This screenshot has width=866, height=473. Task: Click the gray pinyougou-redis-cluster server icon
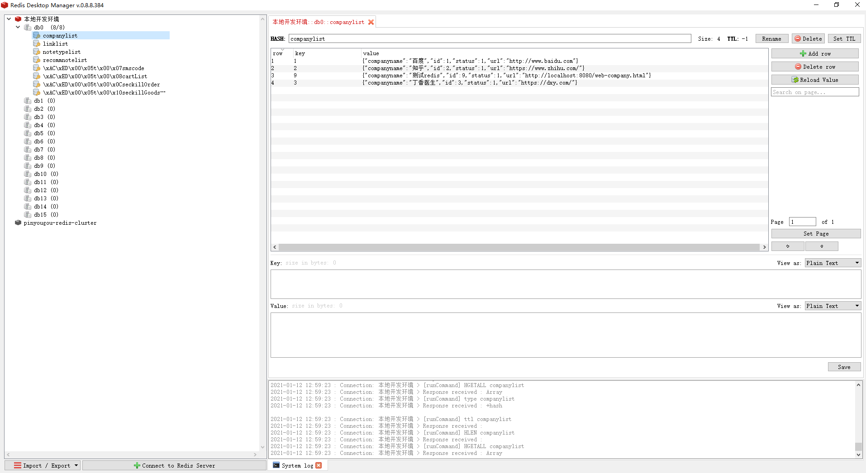coord(18,222)
